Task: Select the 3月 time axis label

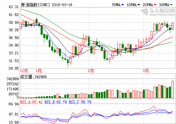Action: (x=146, y=71)
